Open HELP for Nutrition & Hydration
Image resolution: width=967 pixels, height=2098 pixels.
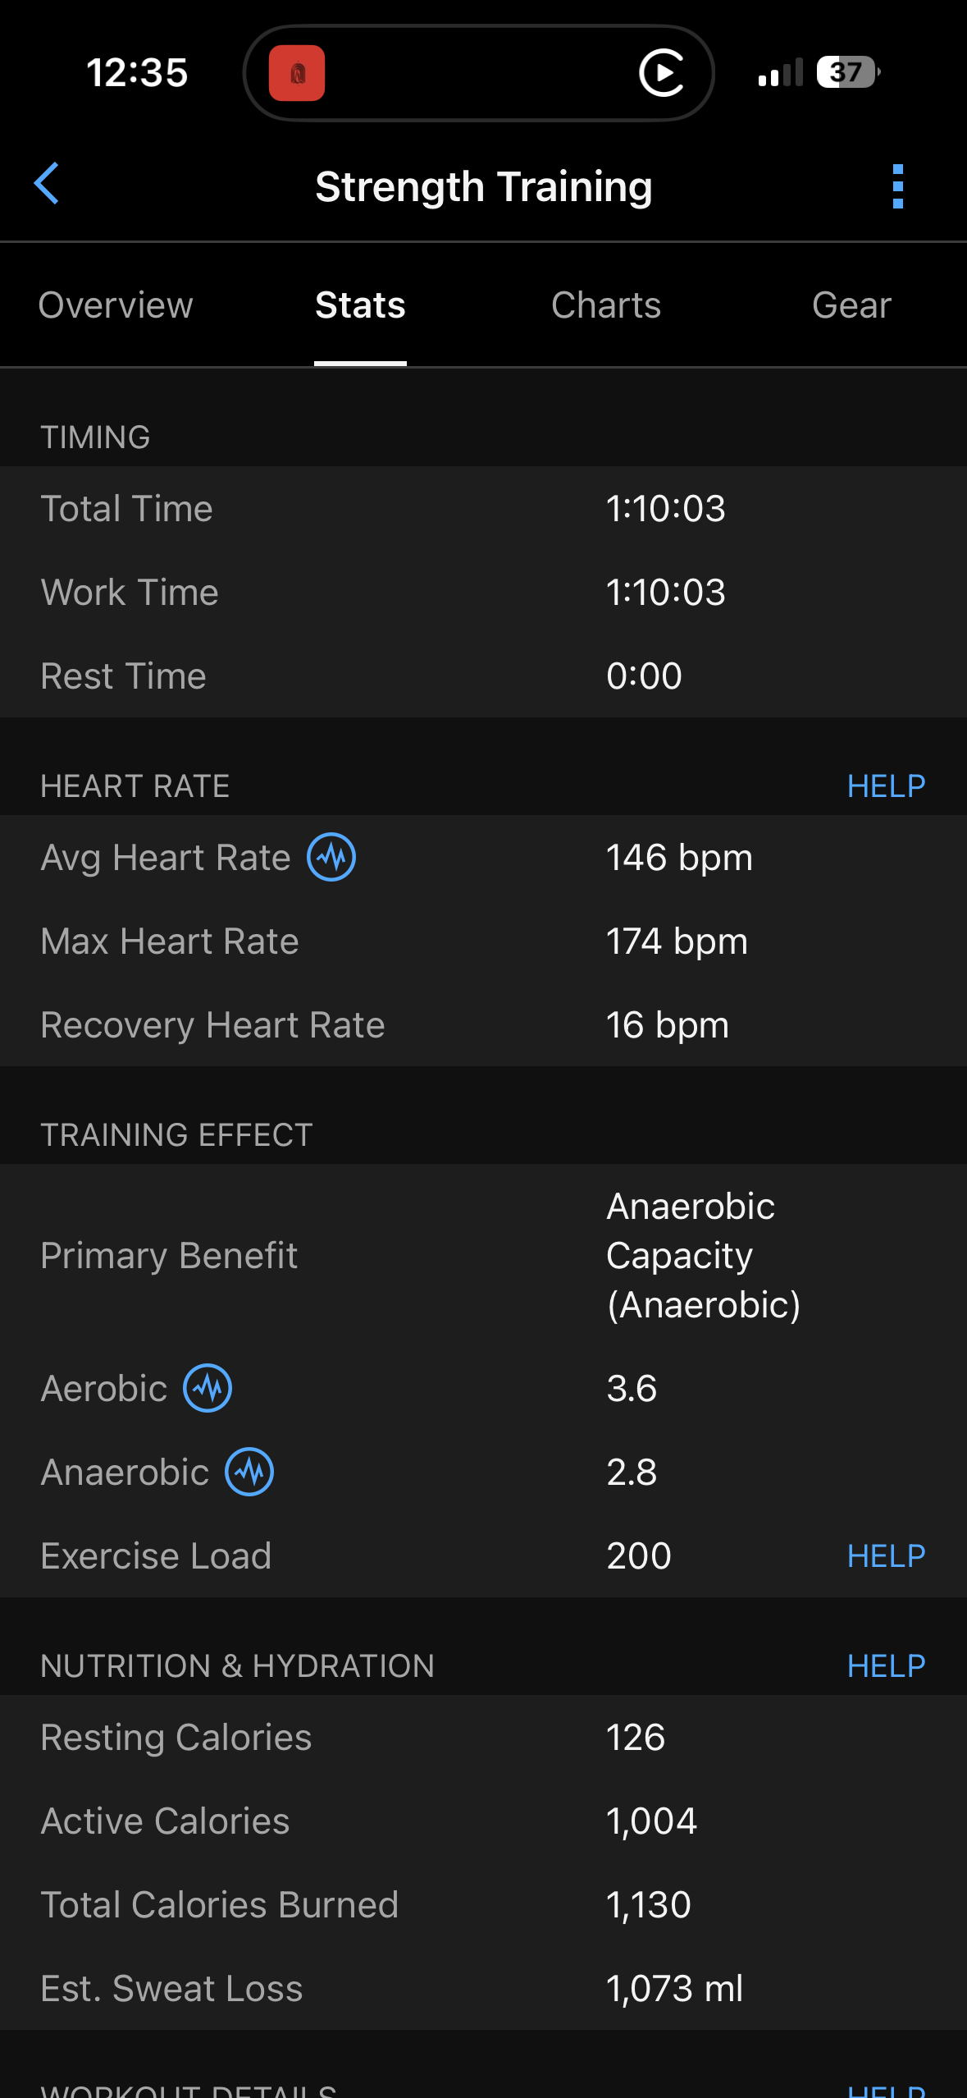[x=886, y=1666]
